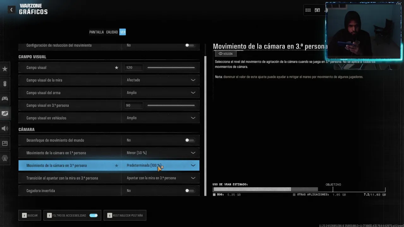Click the VRAM usage estimate bar
This screenshot has width=404, height=227.
click(x=299, y=189)
